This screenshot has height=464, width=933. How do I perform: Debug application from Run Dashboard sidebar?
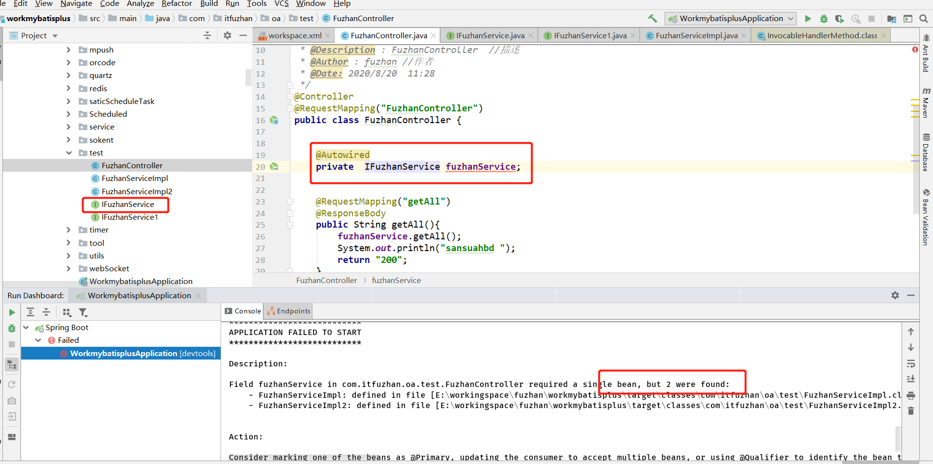[12, 328]
